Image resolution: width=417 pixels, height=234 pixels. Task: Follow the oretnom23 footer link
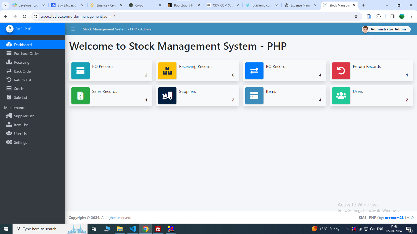[394, 218]
